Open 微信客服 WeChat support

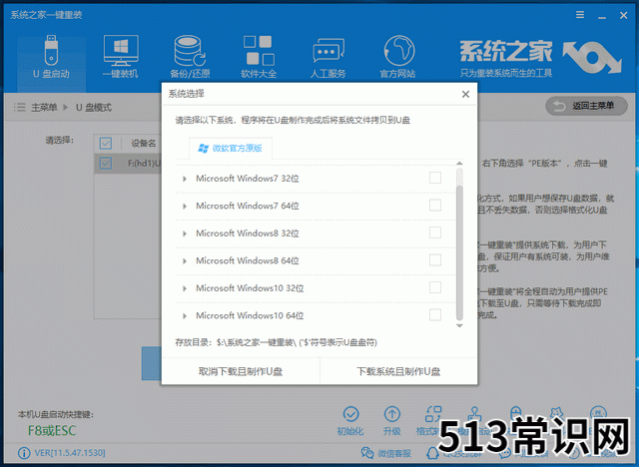tap(386, 453)
